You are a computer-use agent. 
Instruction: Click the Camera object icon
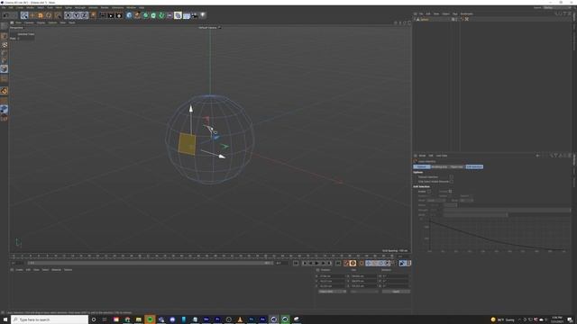coord(195,15)
